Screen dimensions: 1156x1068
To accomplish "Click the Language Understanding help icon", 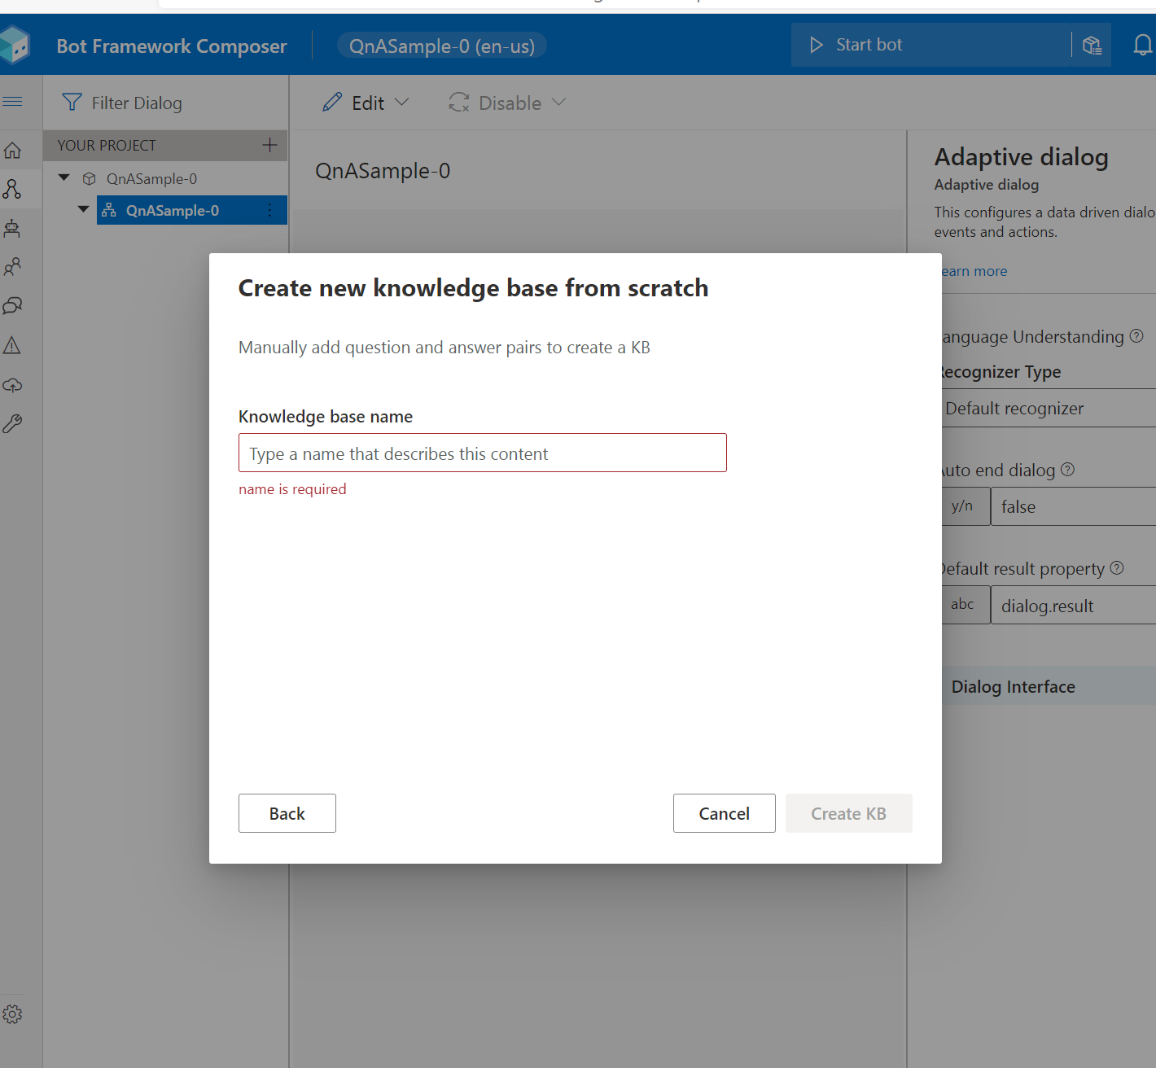I will pos(1137,335).
